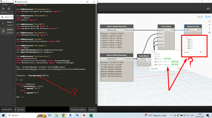Expand the '1 List' entry in watch preview
This screenshot has height=118, width=212.
(x=154, y=56)
